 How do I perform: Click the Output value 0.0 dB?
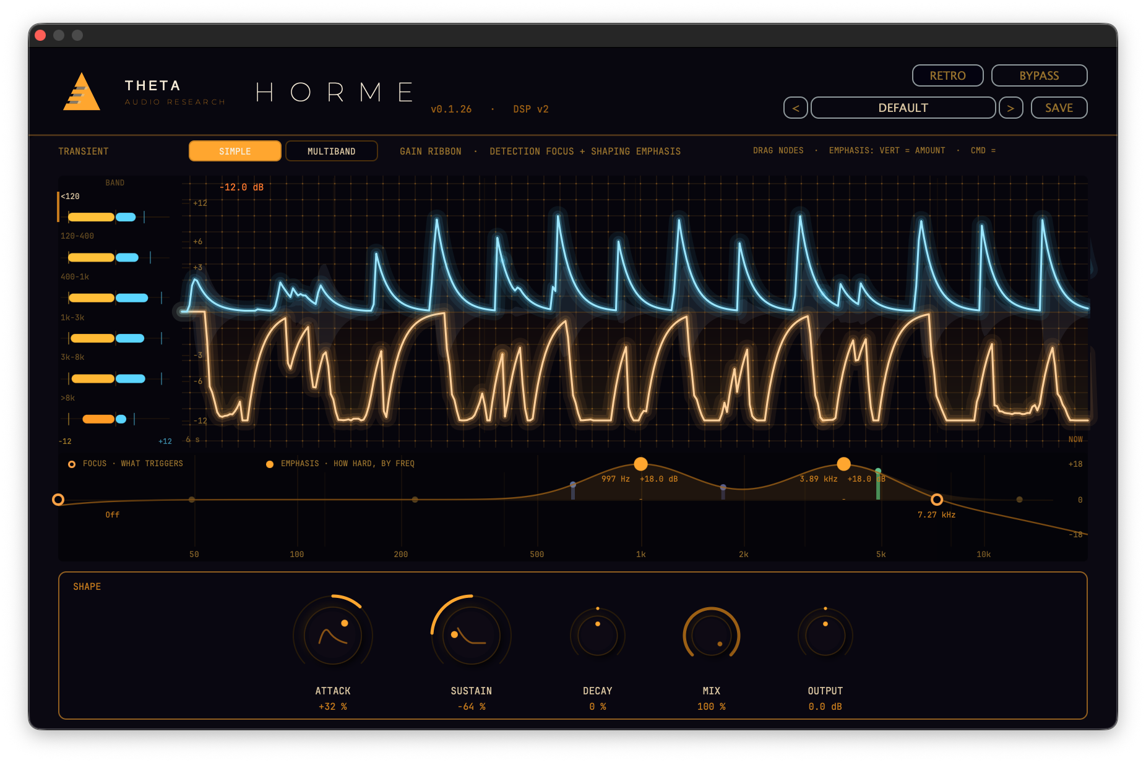(825, 707)
